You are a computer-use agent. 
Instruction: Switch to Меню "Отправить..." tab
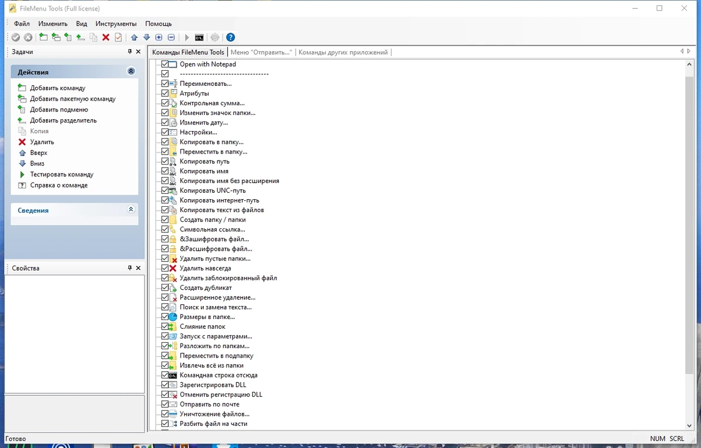tap(261, 52)
